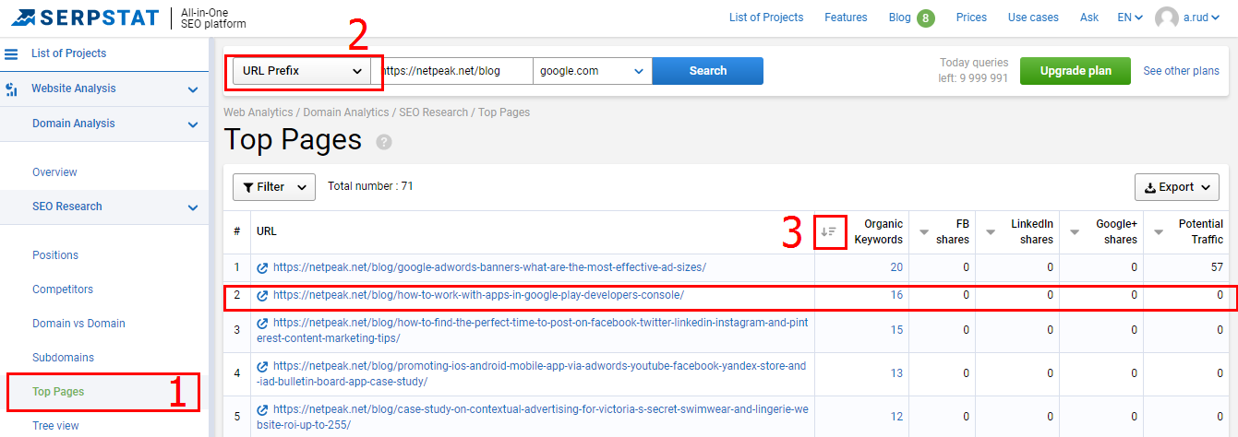Click the URL input field with netpeak.net/blog
Screen dimensions: 1238x437
(x=452, y=71)
